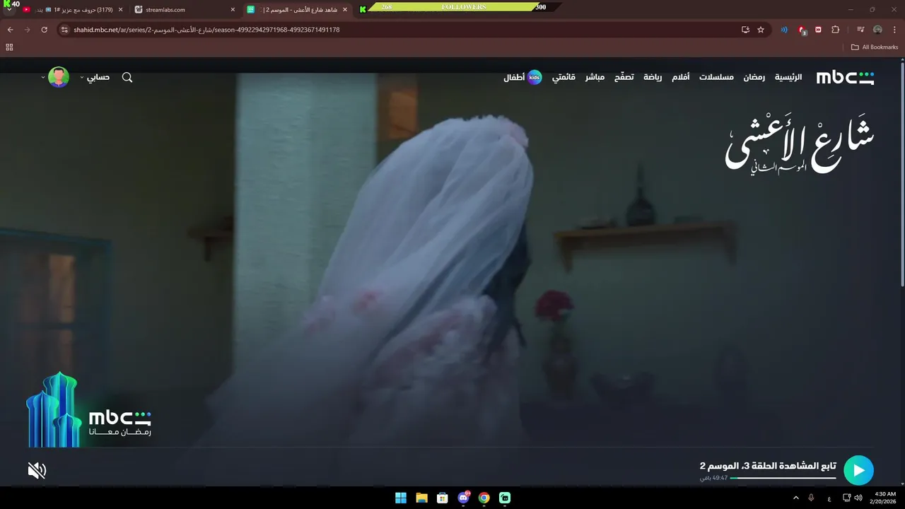Image resolution: width=905 pixels, height=509 pixels.
Task: Go to رياضة sports section
Action: point(653,77)
